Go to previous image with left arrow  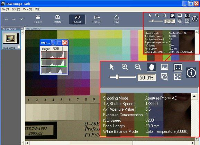[6, 19]
